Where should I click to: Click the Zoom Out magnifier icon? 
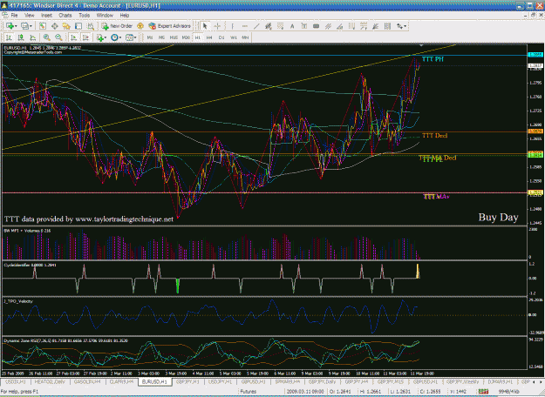point(58,37)
